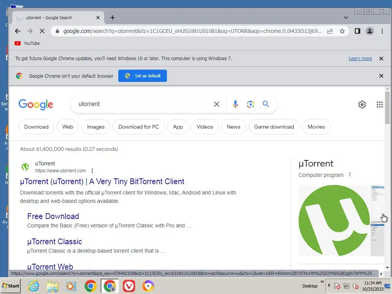This screenshot has width=392, height=294.
Task: Set Chrome as default browser
Action: coord(142,76)
